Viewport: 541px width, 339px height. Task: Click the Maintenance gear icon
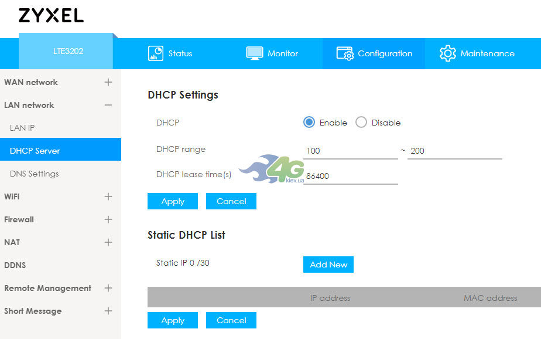coord(447,53)
